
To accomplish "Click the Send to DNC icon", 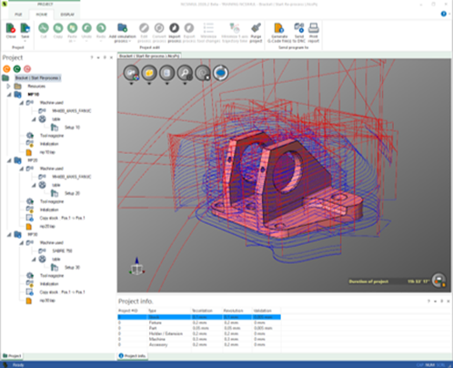I will (x=299, y=28).
